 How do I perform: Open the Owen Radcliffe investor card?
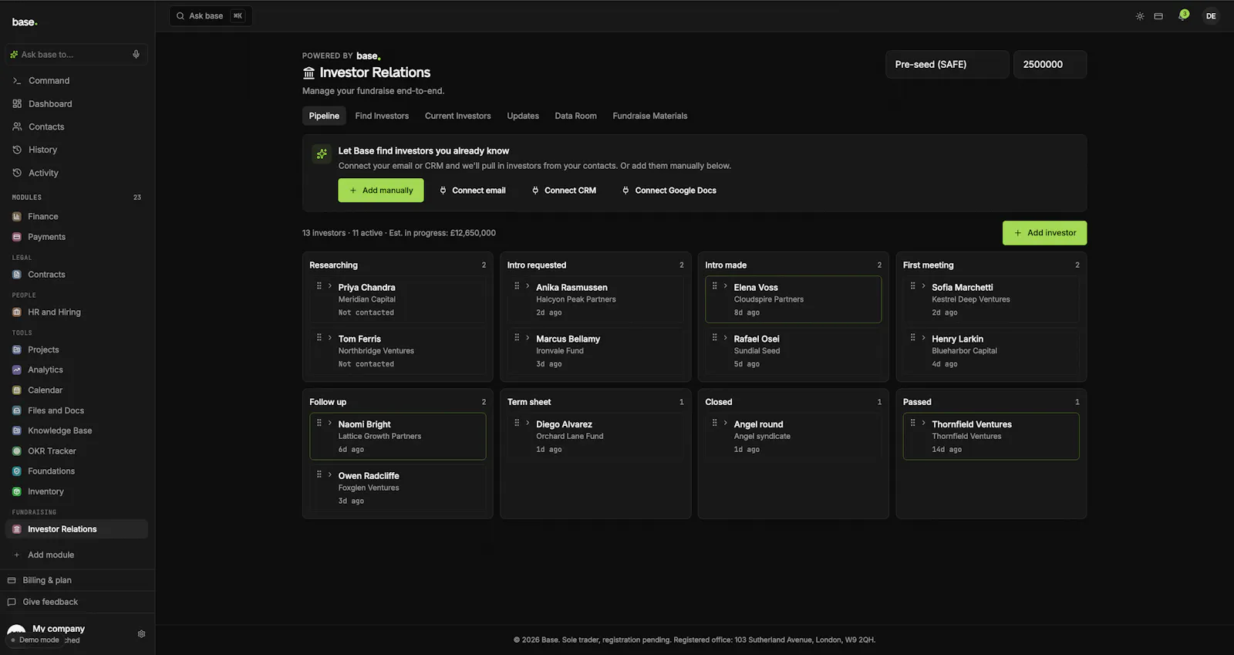tap(398, 488)
